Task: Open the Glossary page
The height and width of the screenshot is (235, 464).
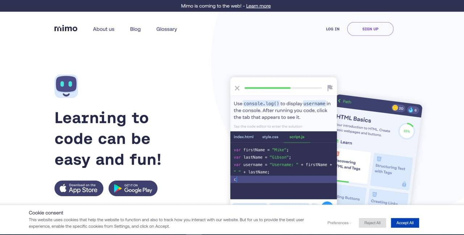Action: click(167, 29)
